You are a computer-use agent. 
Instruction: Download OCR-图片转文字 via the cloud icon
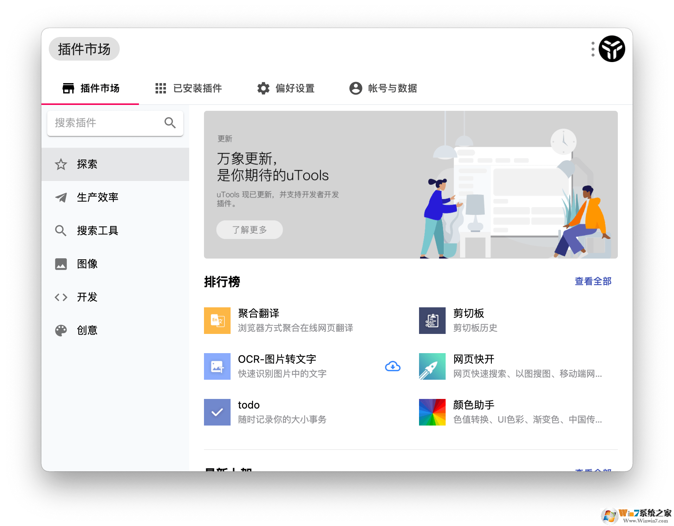tap(393, 366)
